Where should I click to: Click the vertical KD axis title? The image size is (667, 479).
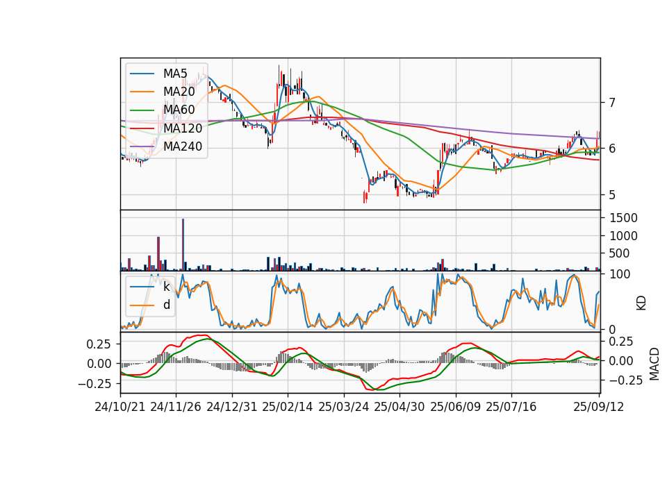pyautogui.click(x=641, y=303)
